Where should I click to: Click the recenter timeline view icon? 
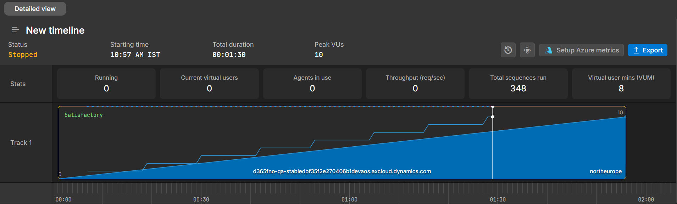[527, 50]
